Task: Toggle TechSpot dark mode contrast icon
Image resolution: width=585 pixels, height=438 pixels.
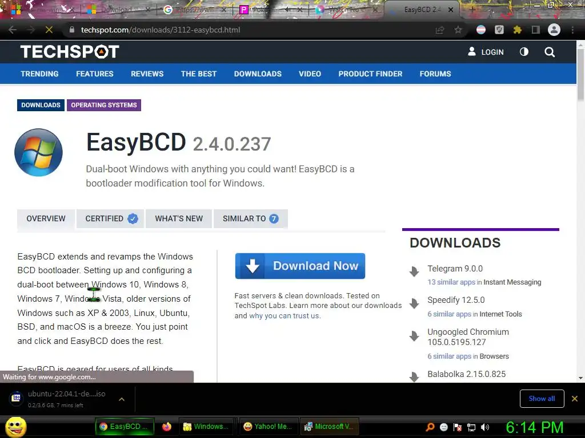Action: pos(524,52)
